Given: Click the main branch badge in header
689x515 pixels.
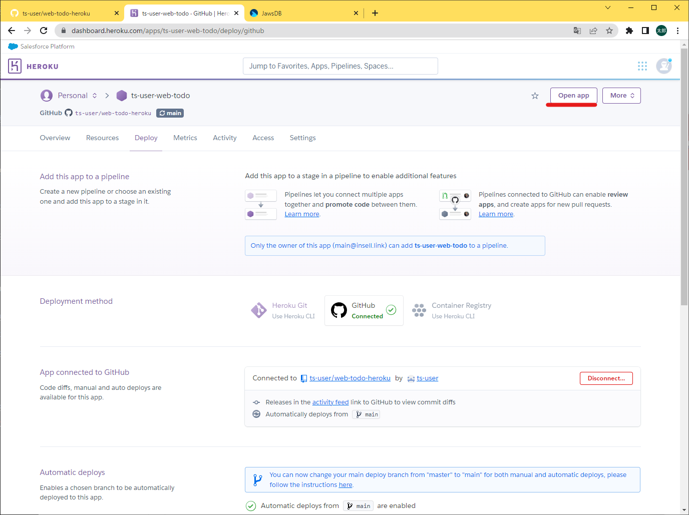Looking at the screenshot, I should pyautogui.click(x=170, y=113).
